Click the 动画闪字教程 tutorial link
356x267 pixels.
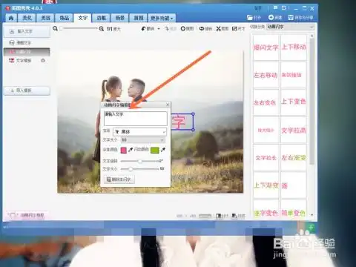[27, 215]
